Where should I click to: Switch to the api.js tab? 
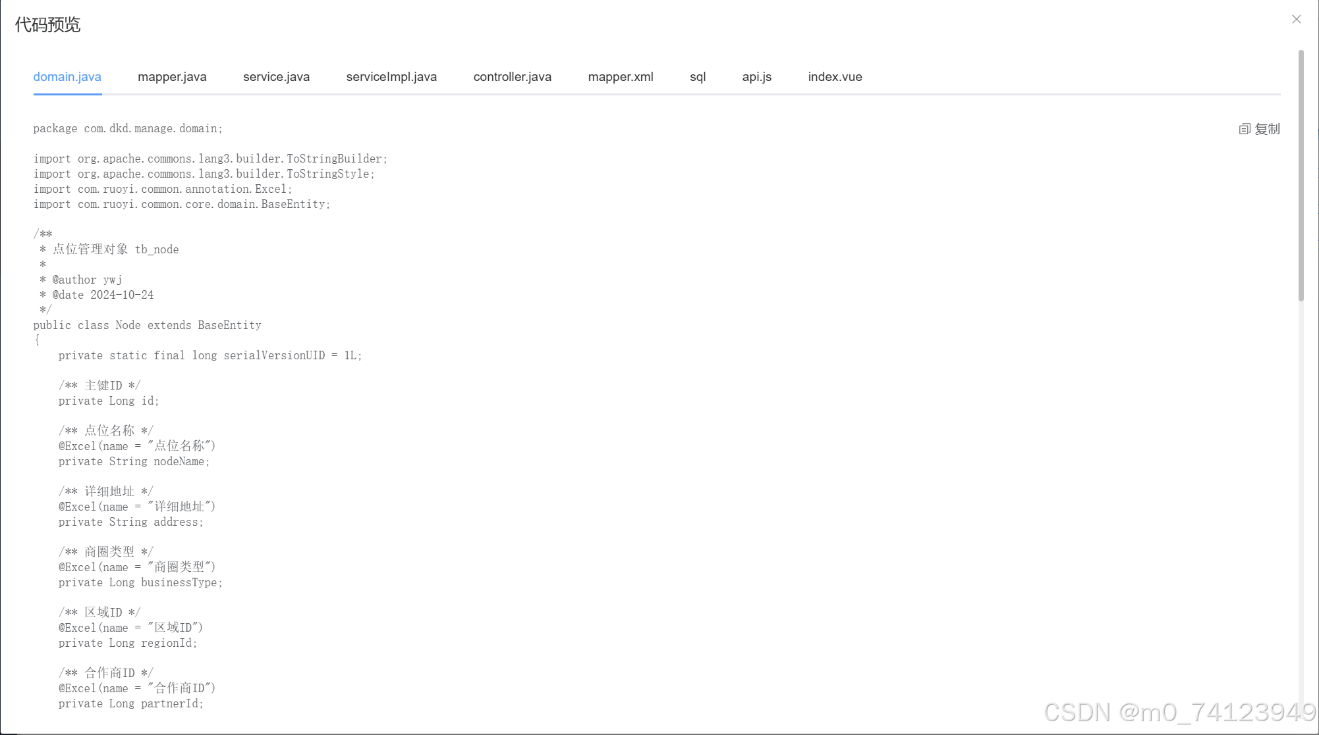click(756, 77)
